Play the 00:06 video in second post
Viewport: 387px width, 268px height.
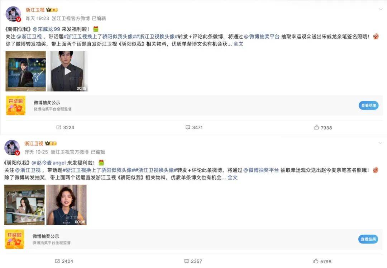[x=66, y=205]
